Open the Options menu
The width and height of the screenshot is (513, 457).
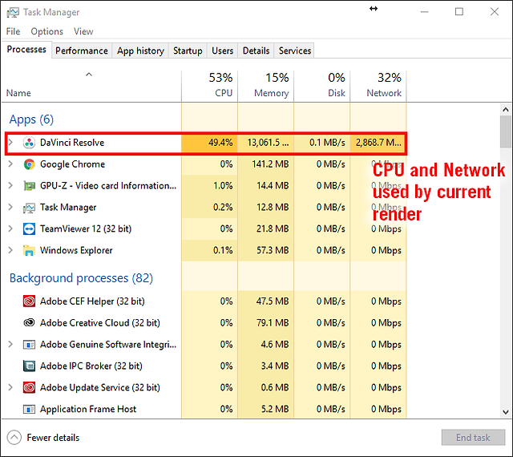(x=46, y=31)
